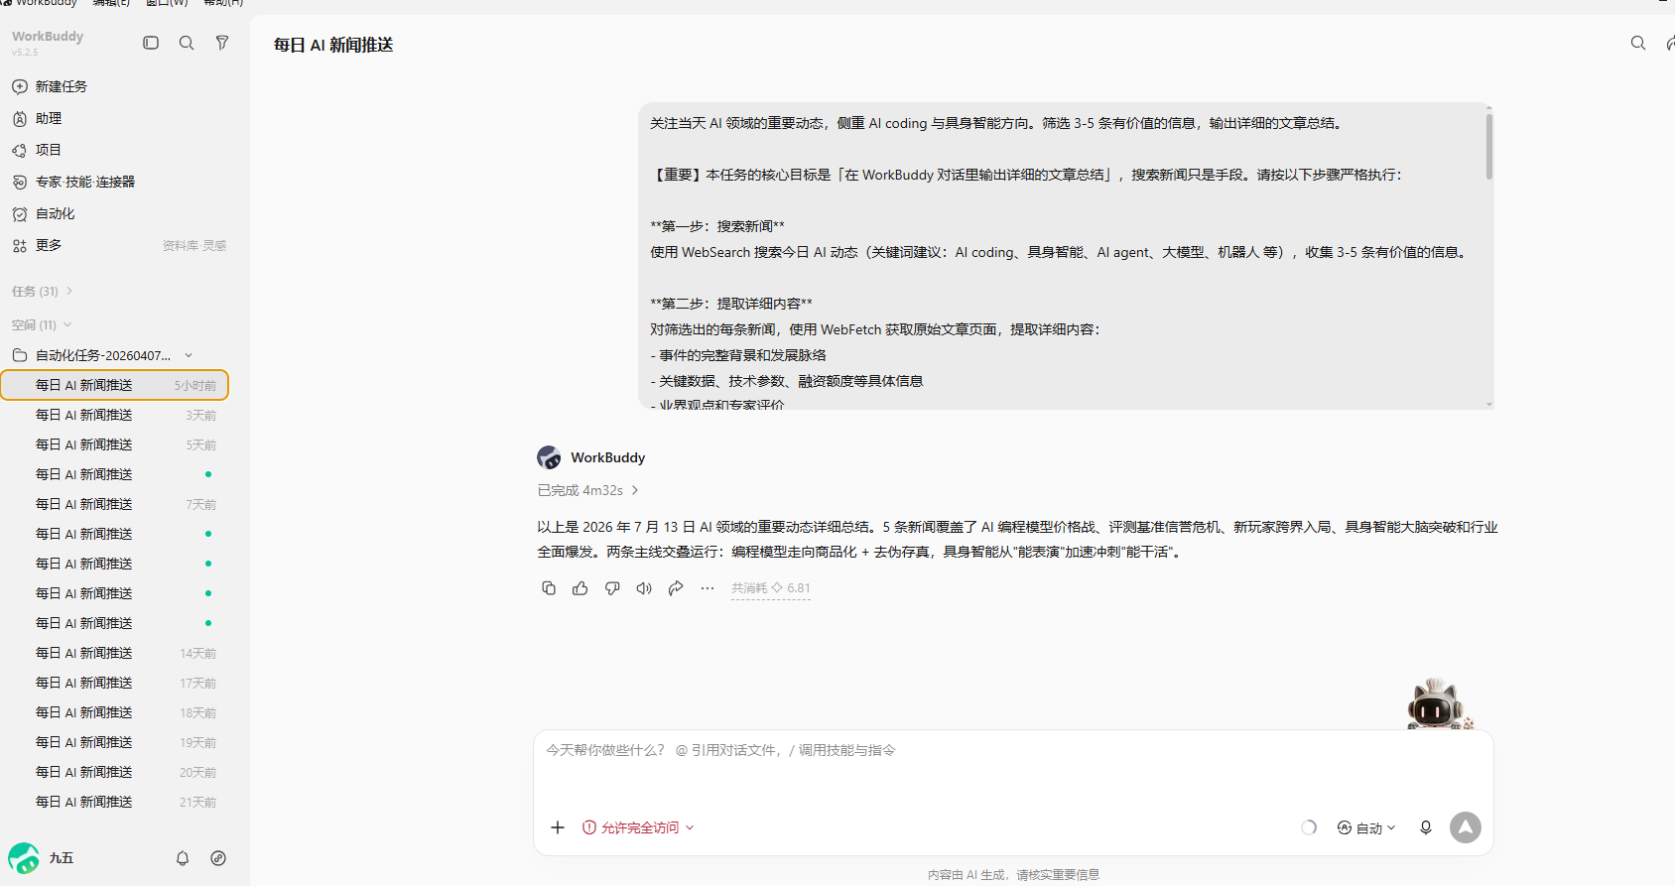Click the filter funnel icon

[222, 43]
